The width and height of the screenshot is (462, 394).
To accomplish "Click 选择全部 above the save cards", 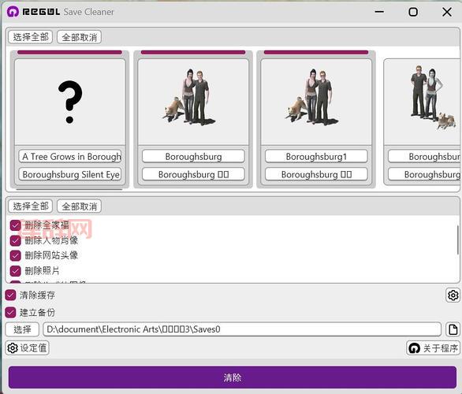I will [x=30, y=37].
